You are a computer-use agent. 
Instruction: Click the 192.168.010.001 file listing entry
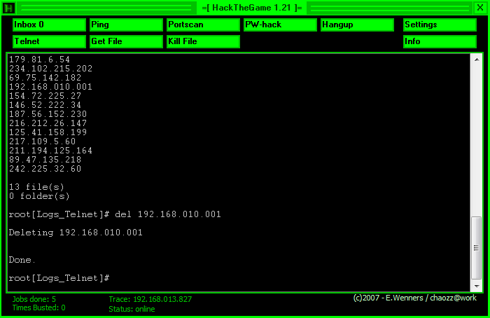[50, 87]
